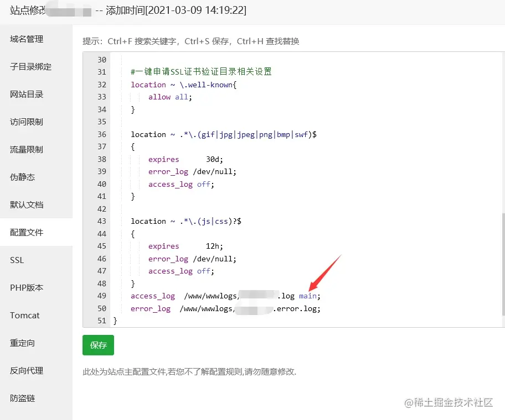This screenshot has height=420, width=505.
Task: Click the access_log keyword on line 49
Action: (x=153, y=296)
